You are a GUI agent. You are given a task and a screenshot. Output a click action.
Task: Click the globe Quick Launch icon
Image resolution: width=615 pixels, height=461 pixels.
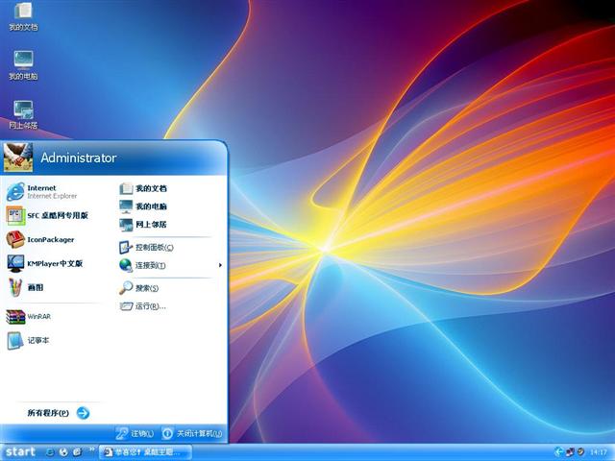tap(63, 452)
